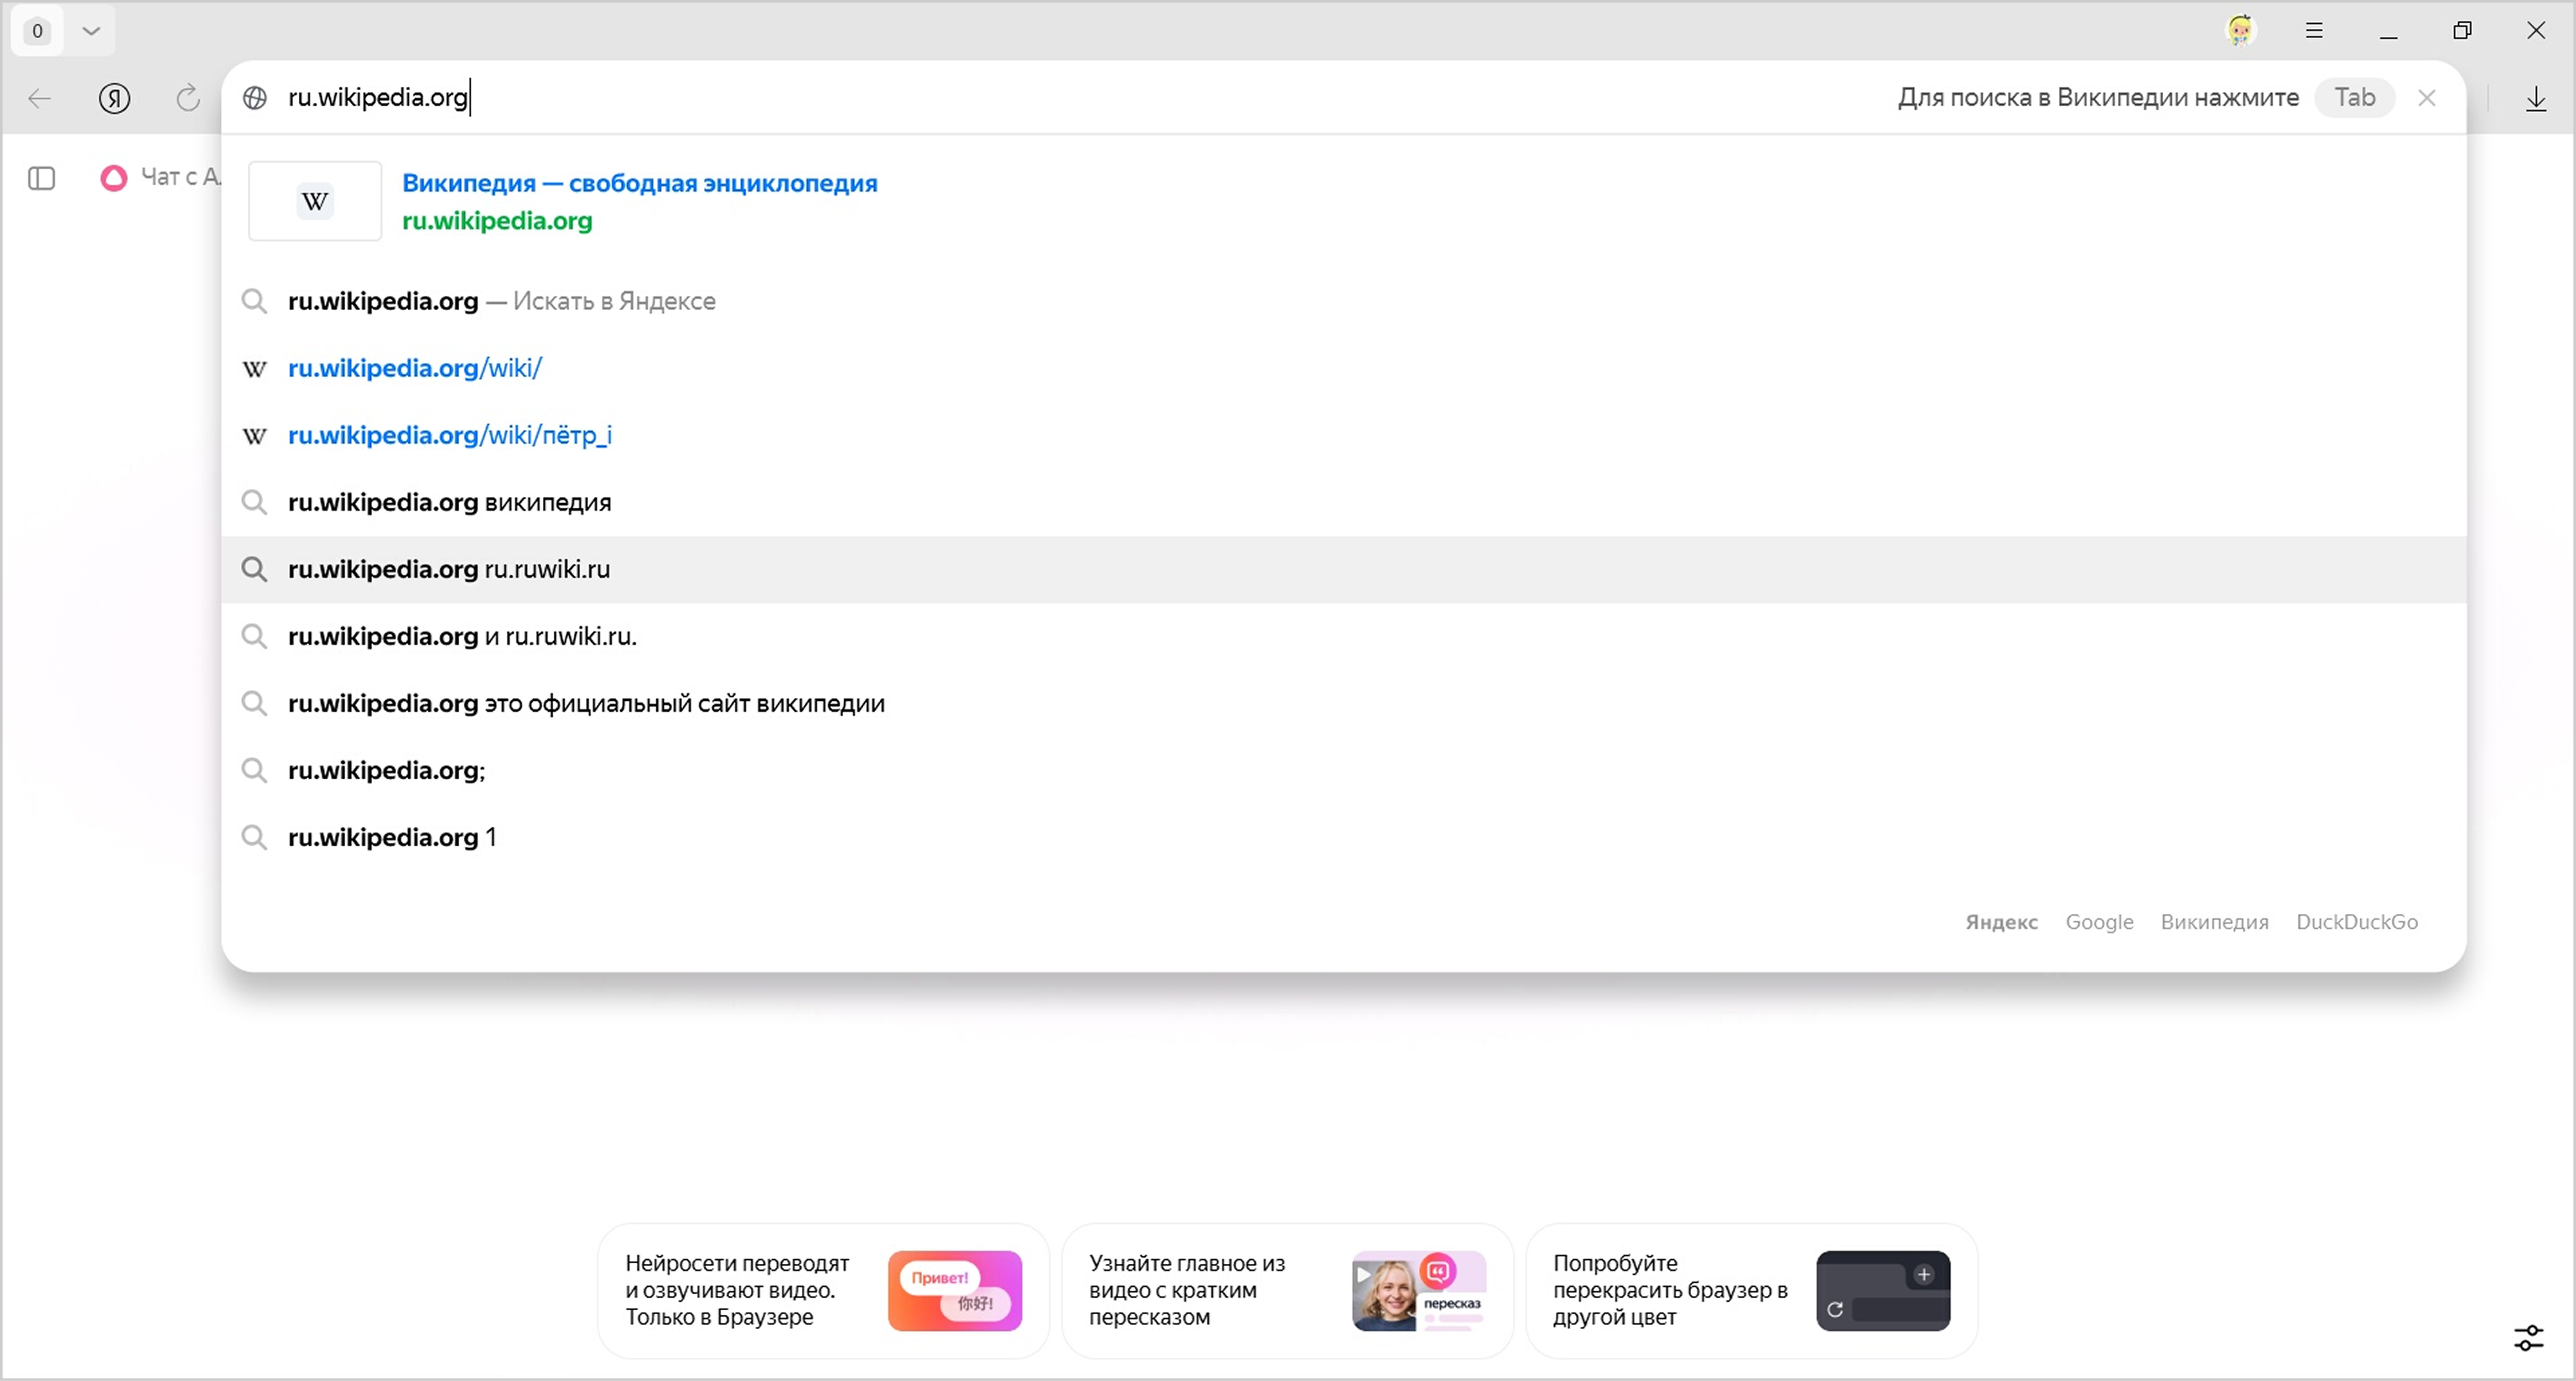The image size is (2576, 1381).
Task: Choose ru.wikipedia.org/wiki/пётр_i suggestion
Action: (449, 436)
